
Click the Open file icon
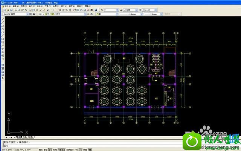tap(8, 10)
